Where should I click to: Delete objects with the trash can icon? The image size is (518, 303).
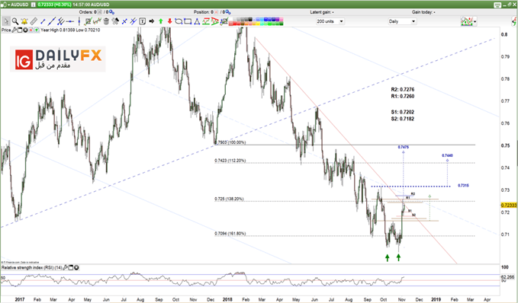point(106,21)
